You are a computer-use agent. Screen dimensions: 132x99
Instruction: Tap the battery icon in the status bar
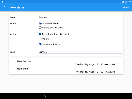pos(126,2)
